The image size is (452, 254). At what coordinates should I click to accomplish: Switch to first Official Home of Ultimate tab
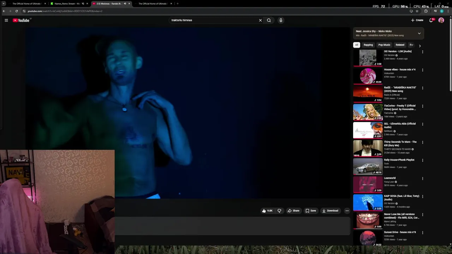(x=26, y=4)
